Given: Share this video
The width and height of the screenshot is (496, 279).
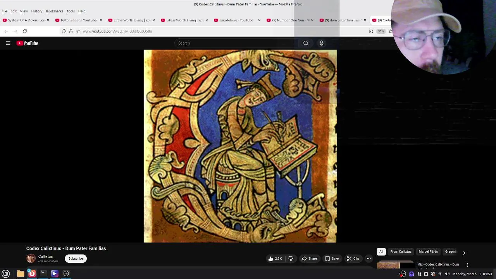Looking at the screenshot, I should pos(309,258).
